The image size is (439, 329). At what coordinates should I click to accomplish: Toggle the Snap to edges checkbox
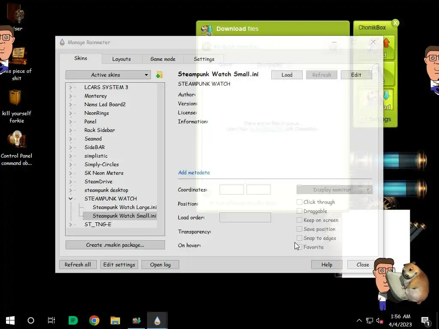pyautogui.click(x=299, y=238)
